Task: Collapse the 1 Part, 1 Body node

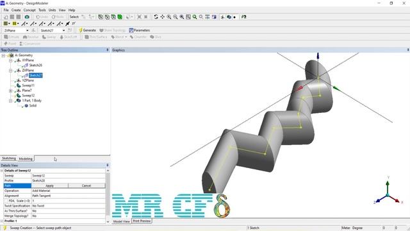Action: [x=10, y=101]
